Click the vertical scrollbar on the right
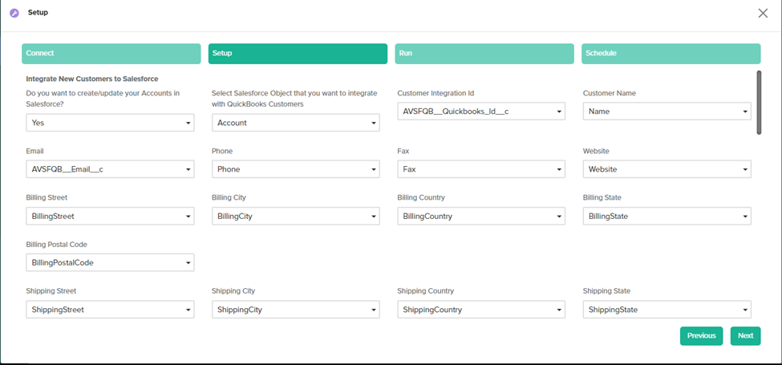 coord(758,103)
